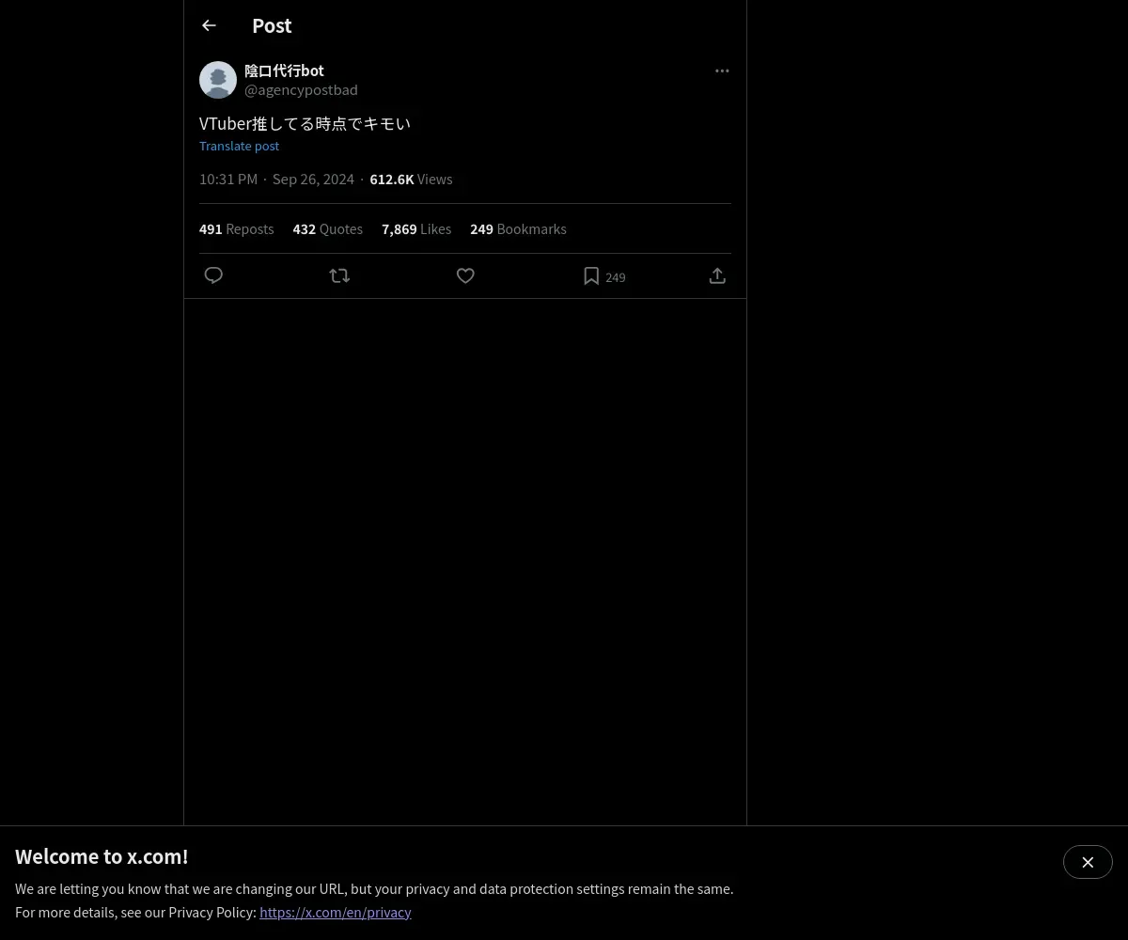Click Translate post link
This screenshot has width=1128, height=940.
point(239,146)
